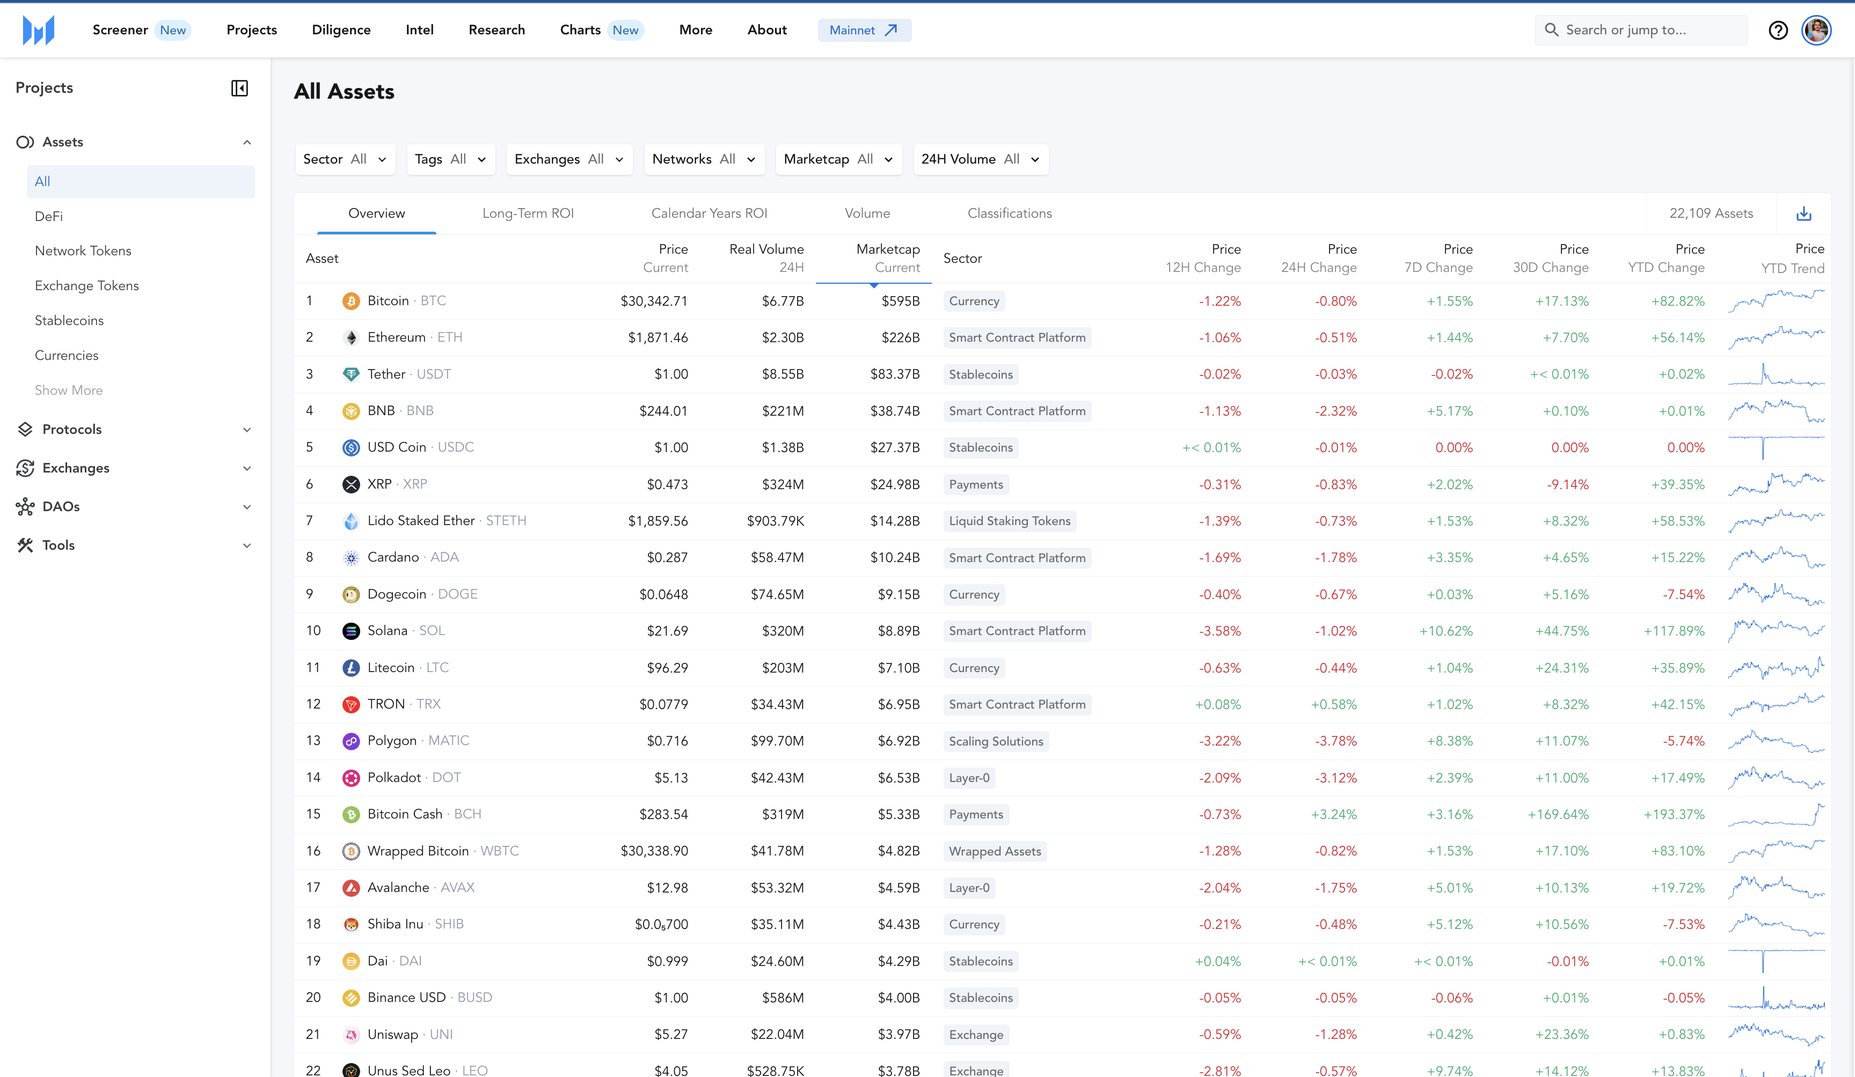Open the Research menu item

pyautogui.click(x=496, y=30)
